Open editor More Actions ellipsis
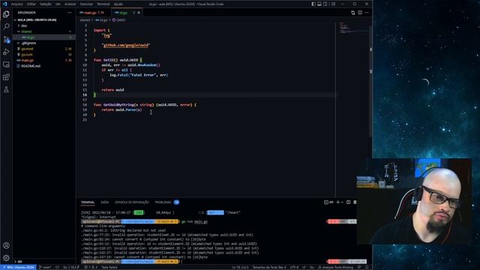 pyautogui.click(x=367, y=13)
